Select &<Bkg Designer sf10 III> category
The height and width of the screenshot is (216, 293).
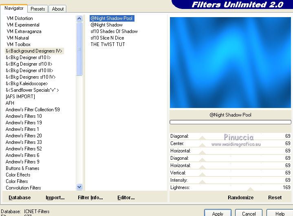[x=29, y=71]
